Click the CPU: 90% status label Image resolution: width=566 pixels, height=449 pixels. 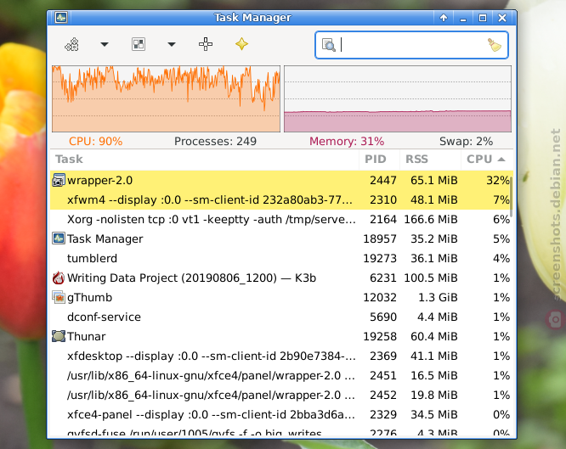pyautogui.click(x=96, y=142)
